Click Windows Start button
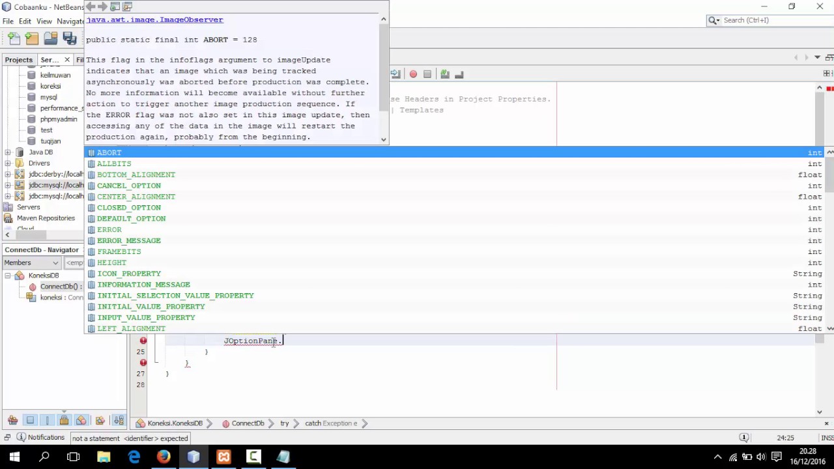This screenshot has width=834, height=469. (14, 457)
